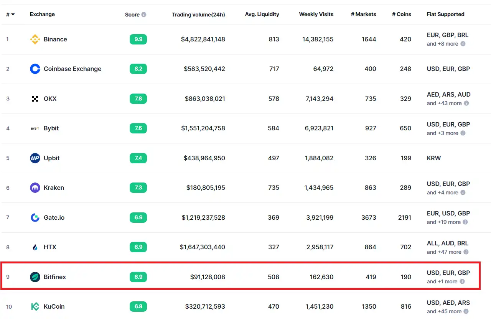The width and height of the screenshot is (491, 319).
Task: Open the OKX exchange link
Action: click(50, 99)
